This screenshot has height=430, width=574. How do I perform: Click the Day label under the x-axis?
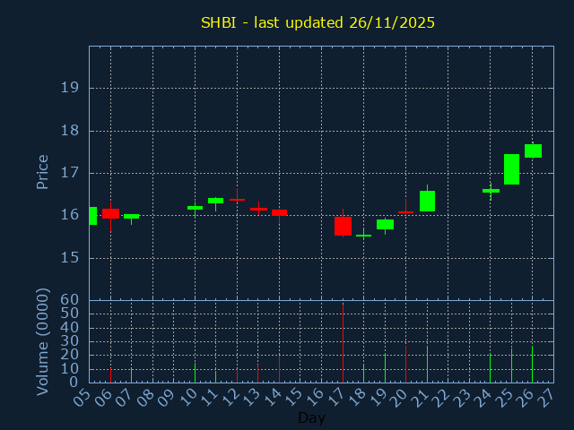click(x=311, y=417)
